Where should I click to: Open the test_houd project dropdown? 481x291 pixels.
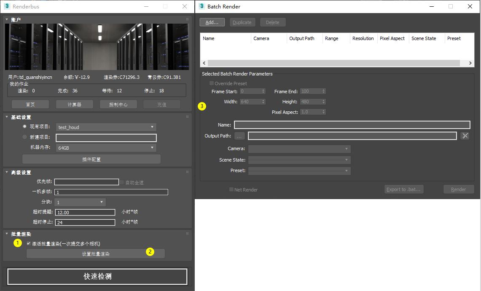pyautogui.click(x=106, y=127)
